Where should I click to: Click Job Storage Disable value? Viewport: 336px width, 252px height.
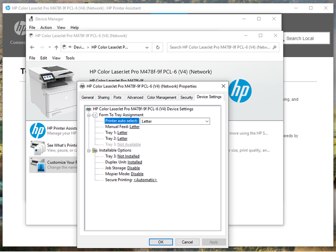tap(134, 168)
